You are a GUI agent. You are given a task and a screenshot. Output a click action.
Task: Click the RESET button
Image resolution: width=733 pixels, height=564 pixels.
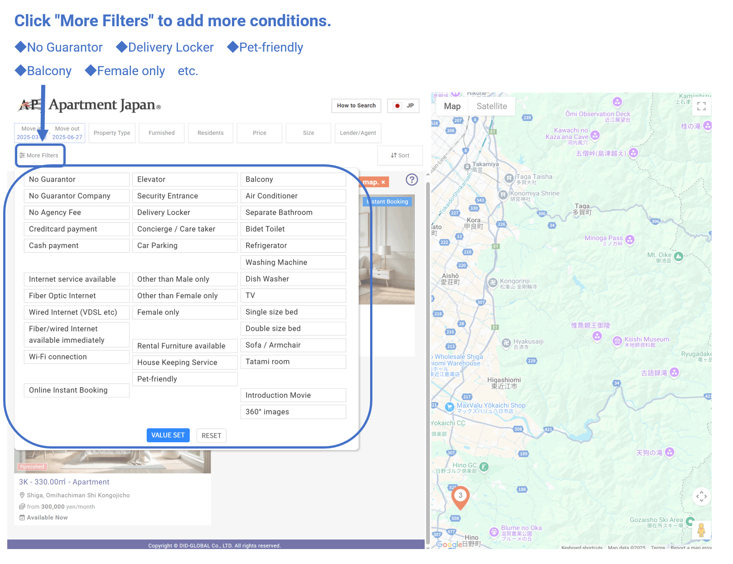click(x=211, y=436)
